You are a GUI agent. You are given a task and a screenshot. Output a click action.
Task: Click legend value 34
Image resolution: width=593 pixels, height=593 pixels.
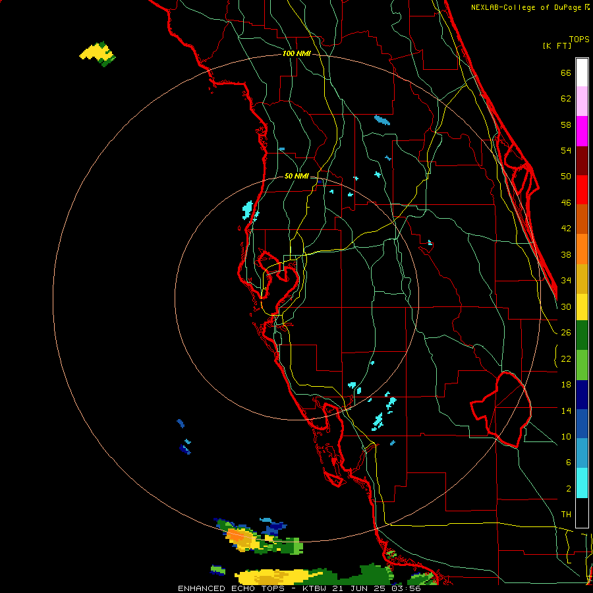pos(566,280)
